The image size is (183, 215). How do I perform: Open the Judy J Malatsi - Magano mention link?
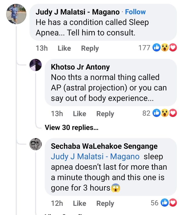[95, 156]
